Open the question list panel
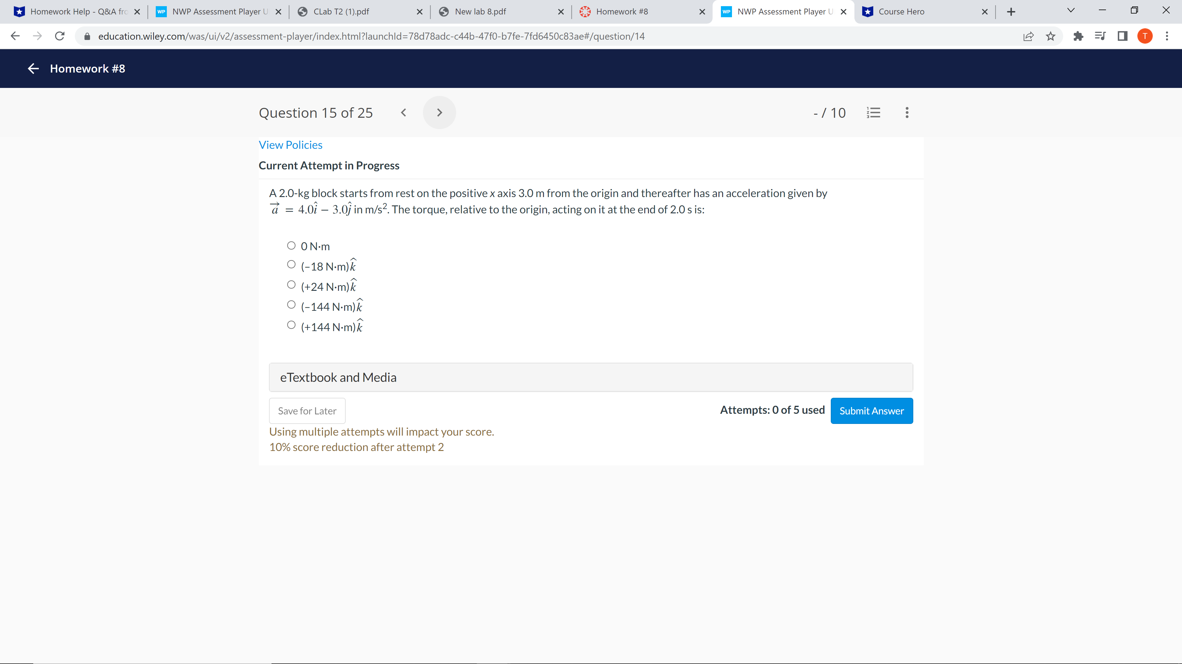 [x=874, y=112]
